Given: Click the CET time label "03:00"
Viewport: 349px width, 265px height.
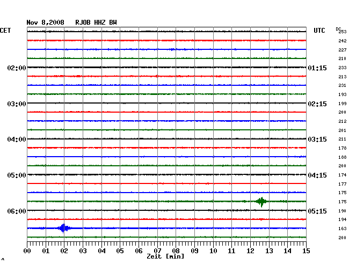Looking at the screenshot, I should [17, 104].
